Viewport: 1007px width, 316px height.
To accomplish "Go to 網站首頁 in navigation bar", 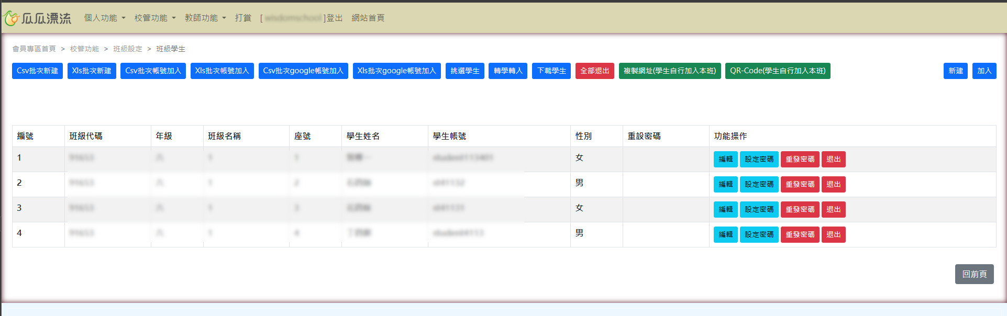I will tap(368, 18).
